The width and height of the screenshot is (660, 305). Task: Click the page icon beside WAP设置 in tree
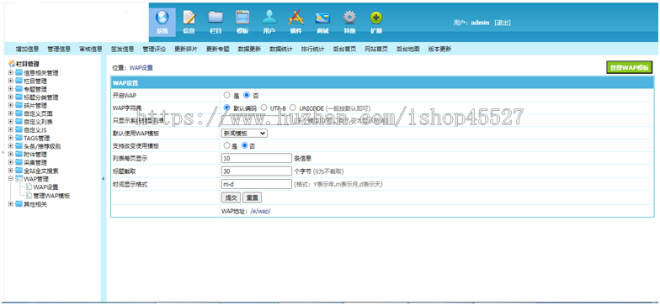coord(29,187)
